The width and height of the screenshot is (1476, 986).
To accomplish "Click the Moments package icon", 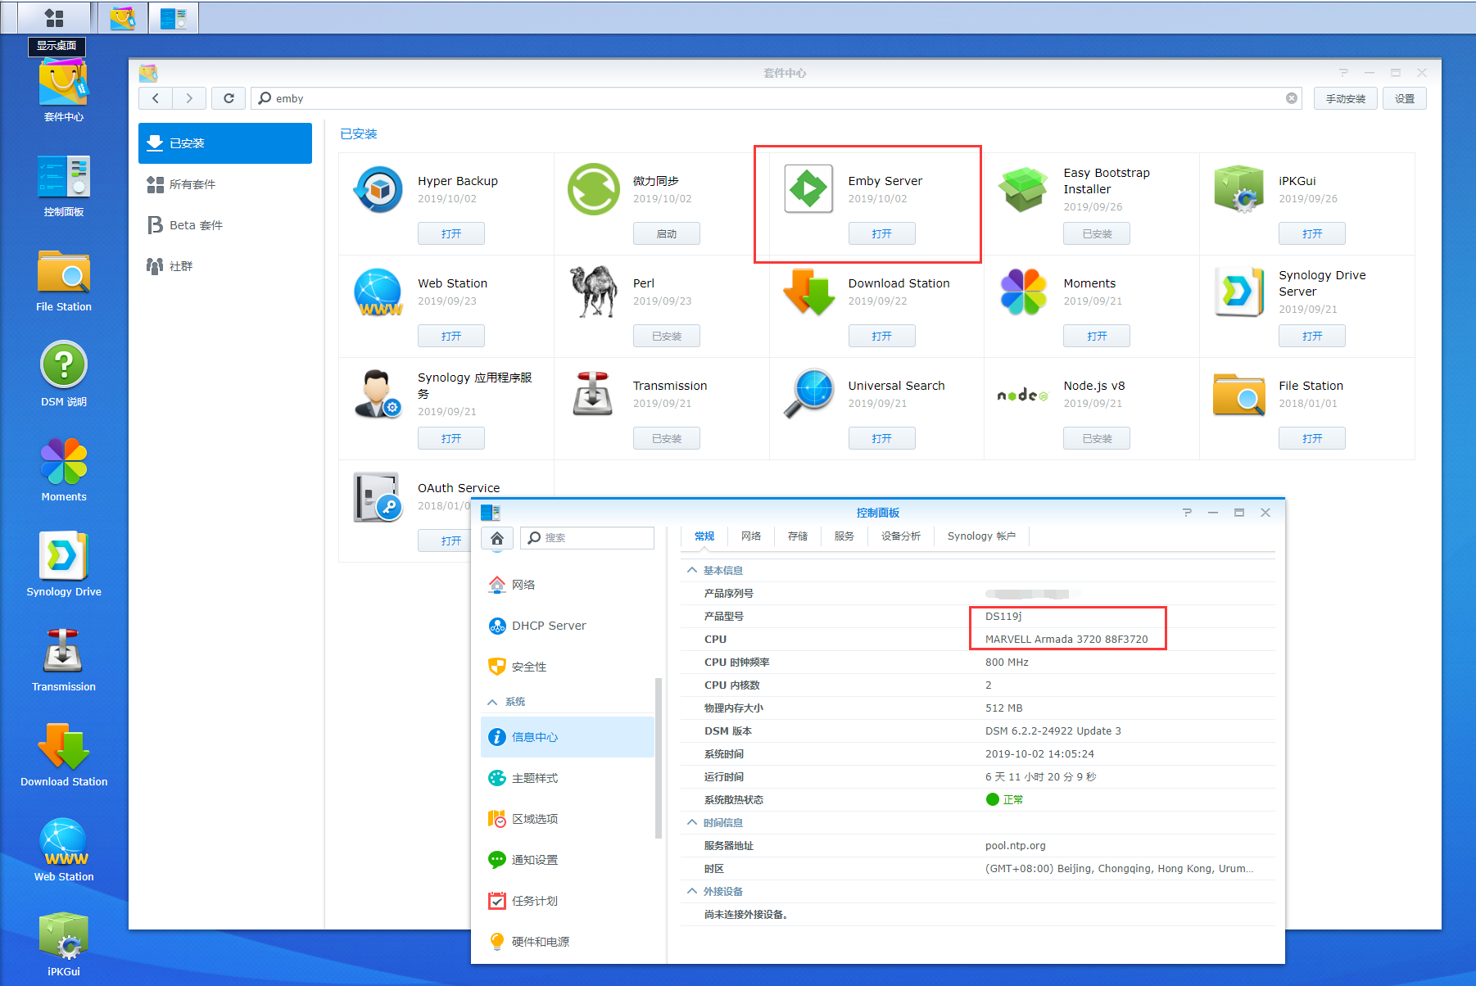I will point(1023,292).
